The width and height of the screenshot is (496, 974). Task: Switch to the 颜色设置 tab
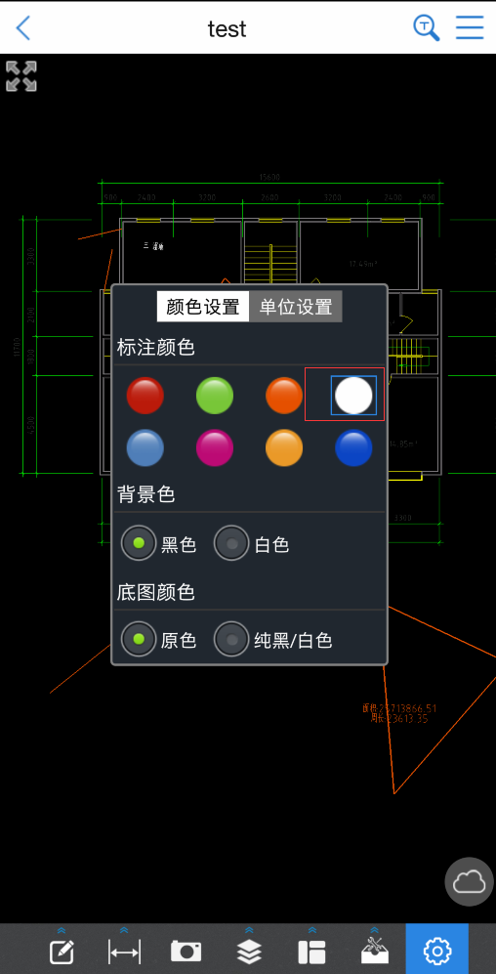click(x=203, y=306)
